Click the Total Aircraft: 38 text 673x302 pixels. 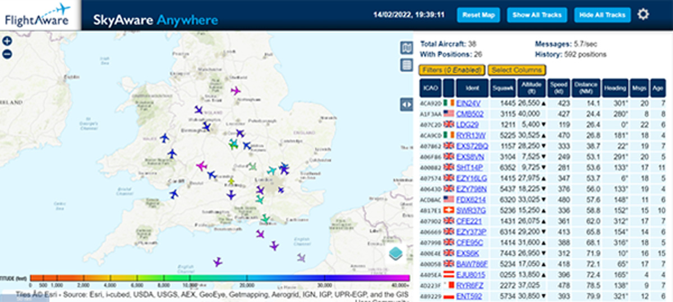[x=449, y=44]
